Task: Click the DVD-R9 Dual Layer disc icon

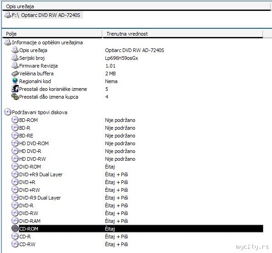Action: (x=15, y=197)
